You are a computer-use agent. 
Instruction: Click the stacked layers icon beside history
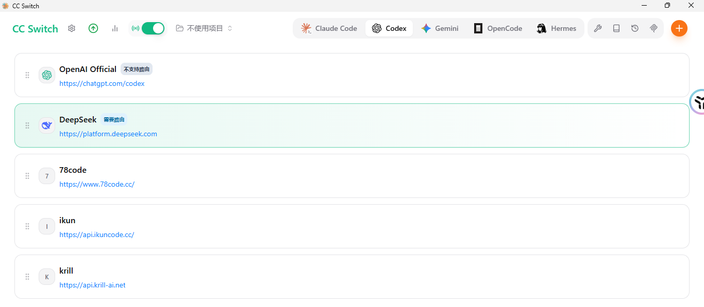(653, 28)
